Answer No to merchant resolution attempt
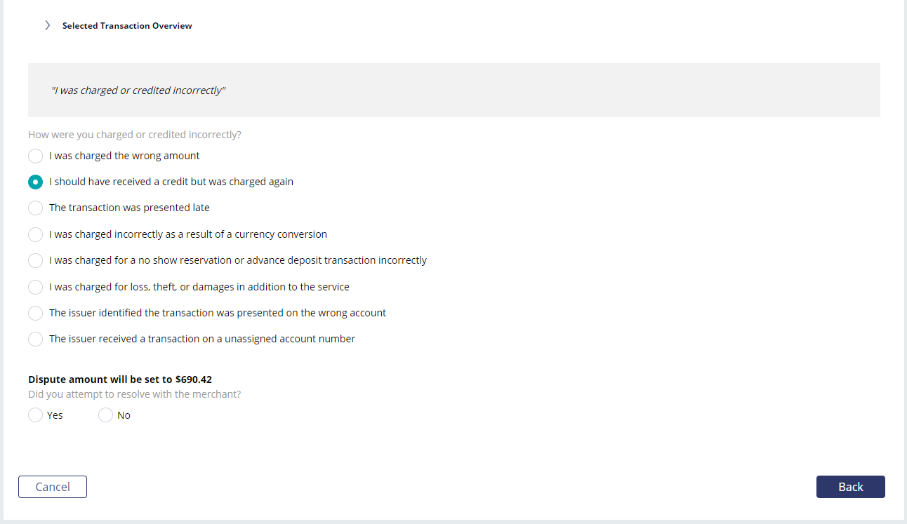The height and width of the screenshot is (524, 907). [106, 415]
